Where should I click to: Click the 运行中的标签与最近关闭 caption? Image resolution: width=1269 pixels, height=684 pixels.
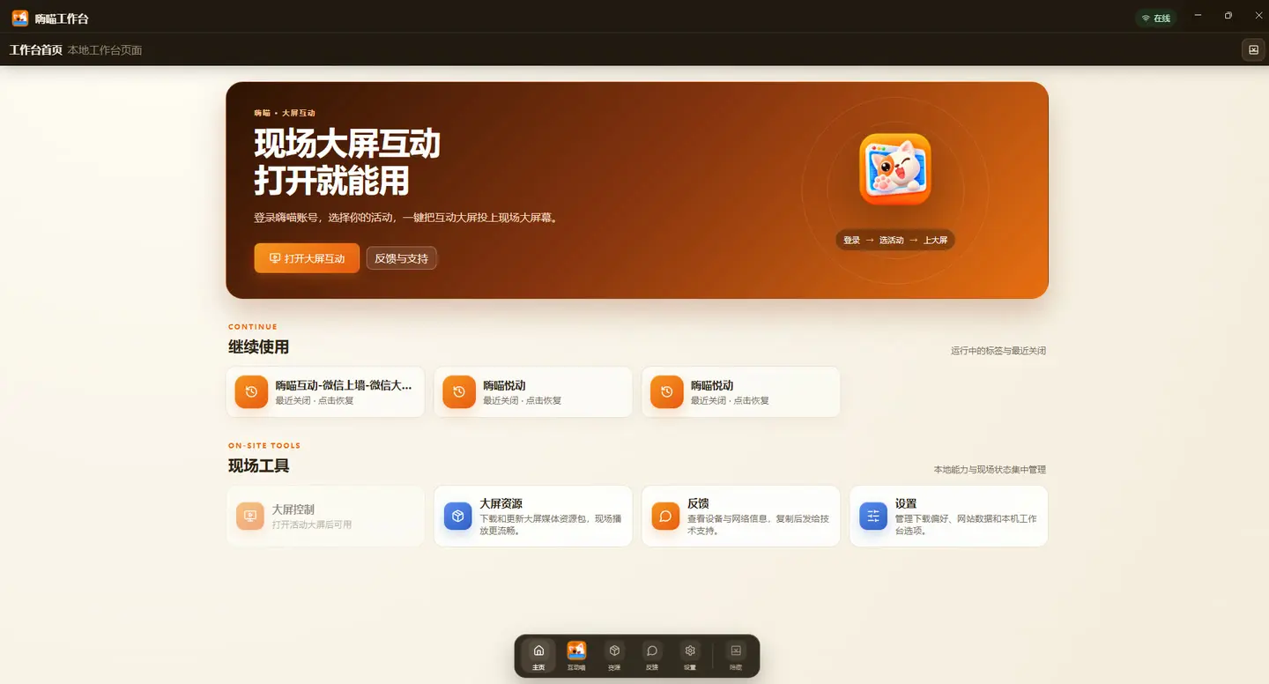click(x=998, y=351)
